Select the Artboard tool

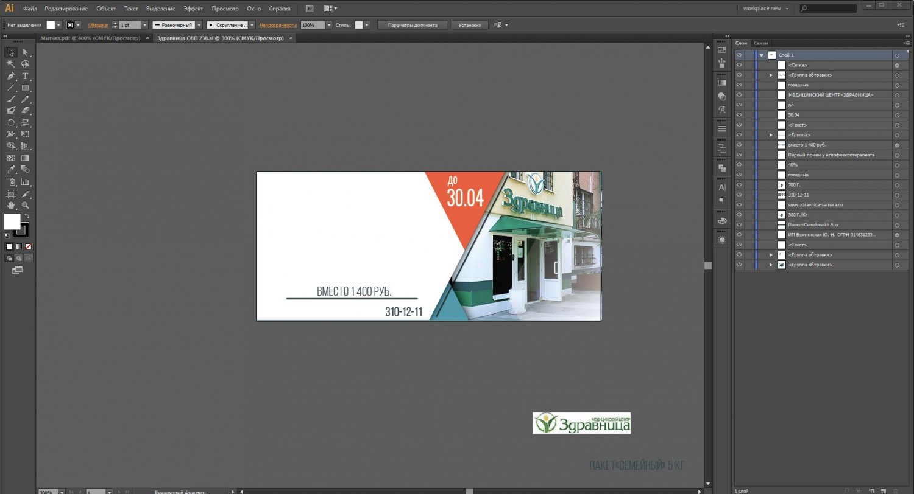(11, 194)
